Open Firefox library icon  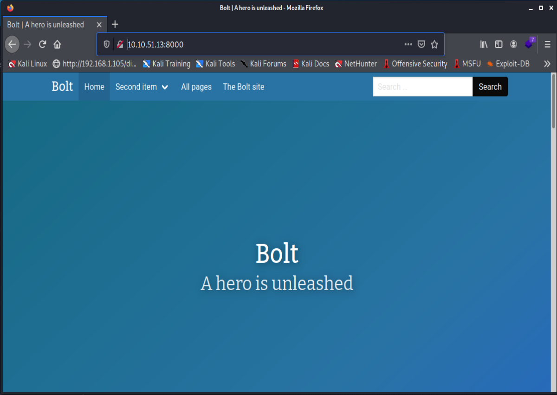(x=484, y=45)
